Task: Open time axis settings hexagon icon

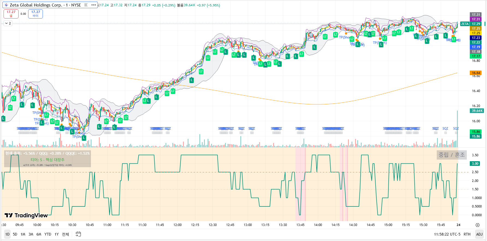Action: [x=477, y=225]
